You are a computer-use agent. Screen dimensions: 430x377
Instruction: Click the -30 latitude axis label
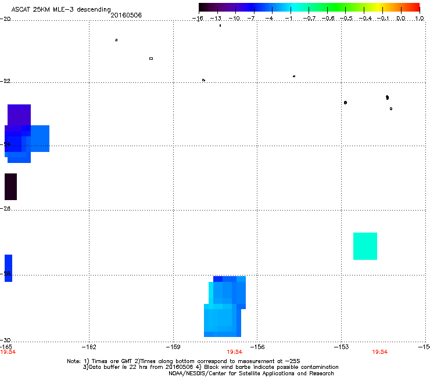point(5,340)
